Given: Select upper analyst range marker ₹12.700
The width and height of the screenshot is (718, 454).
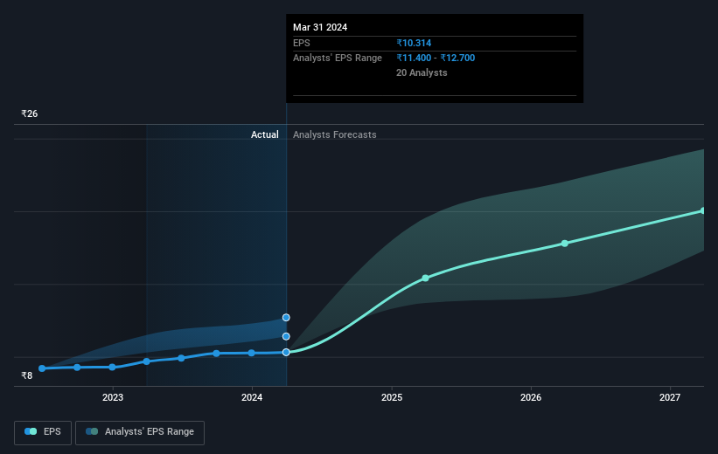Looking at the screenshot, I should point(286,317).
